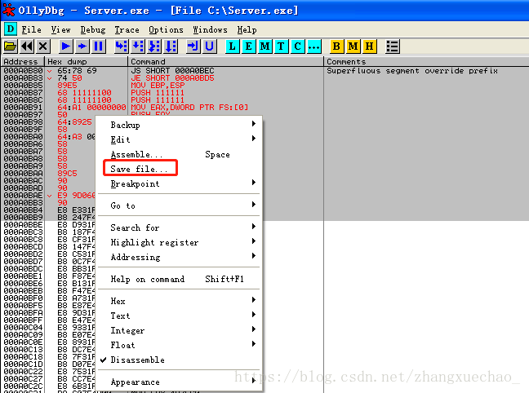Choose Save file... from the context menu
Screen dimensions: 529x393
[180, 169]
